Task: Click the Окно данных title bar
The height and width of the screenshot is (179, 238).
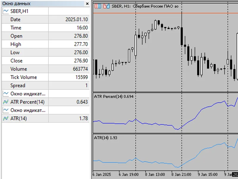Action: coord(43,4)
